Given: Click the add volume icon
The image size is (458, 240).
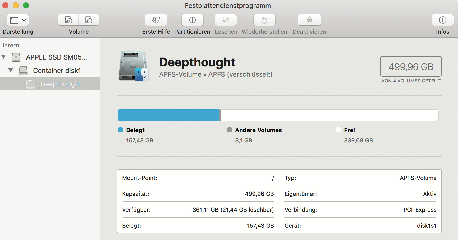Looking at the screenshot, I should pyautogui.click(x=68, y=20).
